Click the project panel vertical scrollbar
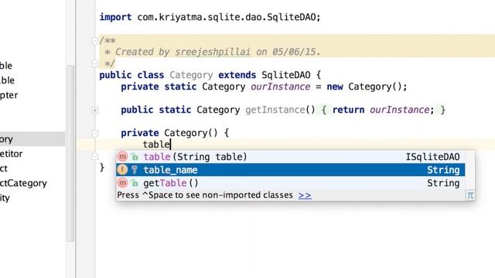 click(70, 154)
